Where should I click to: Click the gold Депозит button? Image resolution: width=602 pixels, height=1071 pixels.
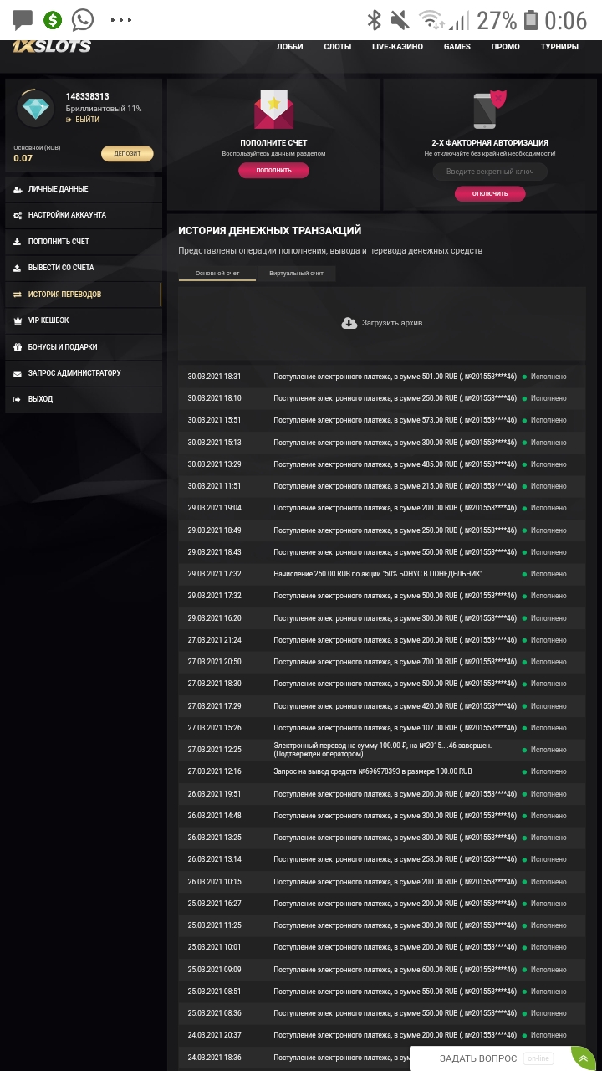tap(127, 154)
